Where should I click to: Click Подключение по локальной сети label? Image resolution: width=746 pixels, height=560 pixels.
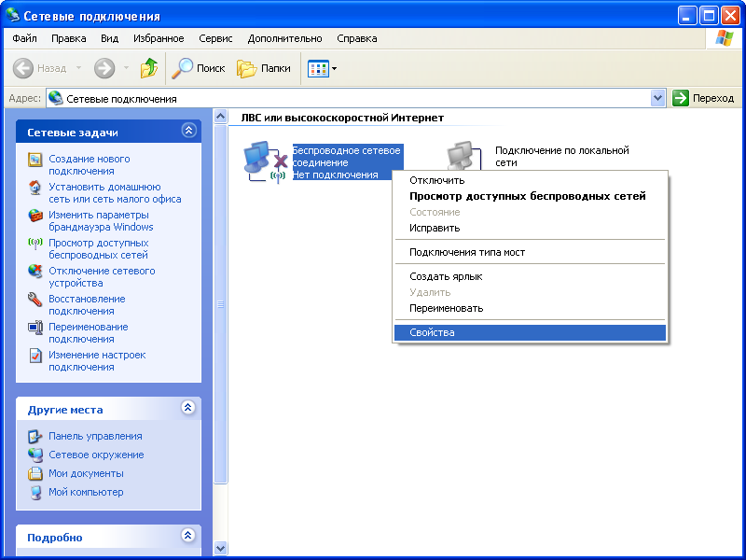pyautogui.click(x=562, y=156)
